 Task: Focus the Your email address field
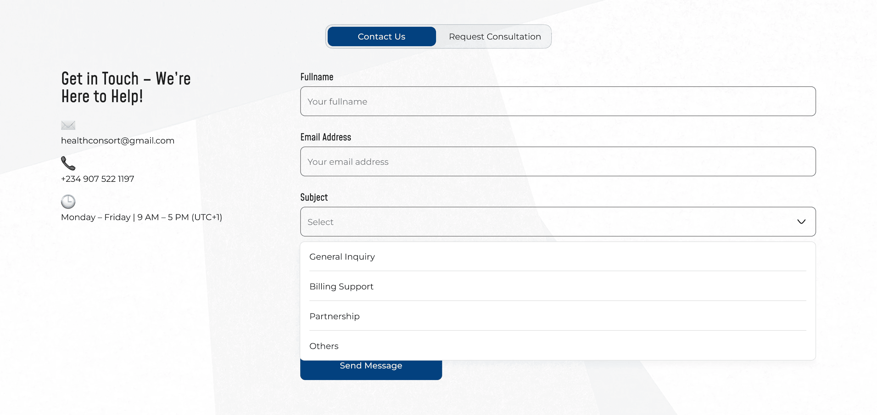click(558, 161)
